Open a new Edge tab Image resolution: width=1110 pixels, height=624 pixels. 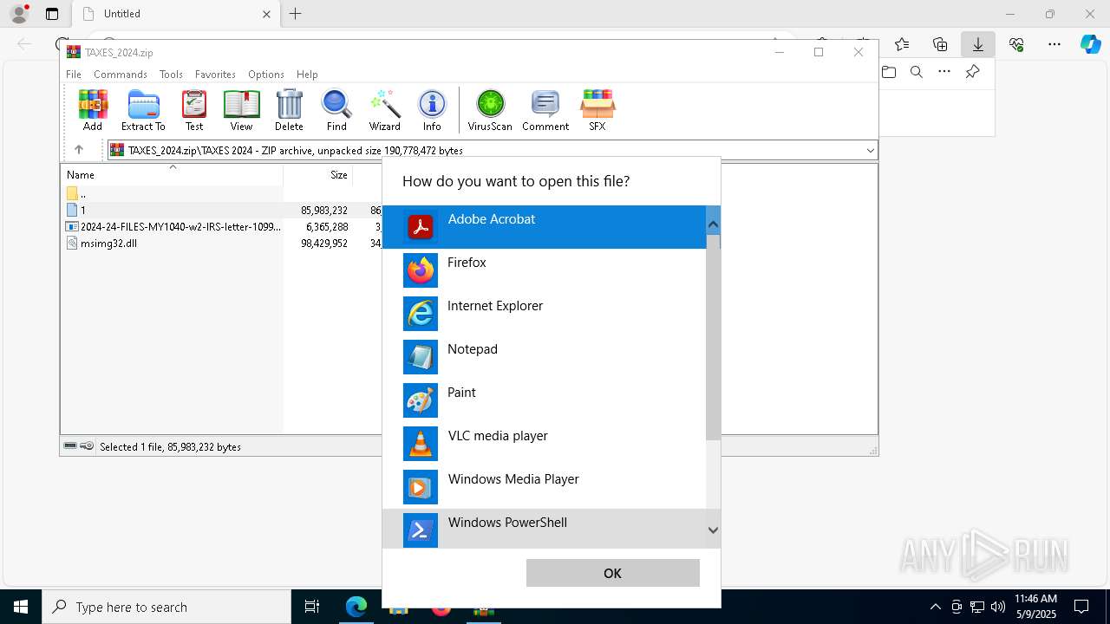click(x=295, y=14)
